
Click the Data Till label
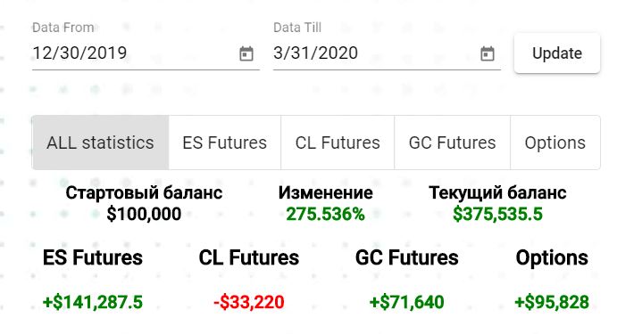point(297,28)
